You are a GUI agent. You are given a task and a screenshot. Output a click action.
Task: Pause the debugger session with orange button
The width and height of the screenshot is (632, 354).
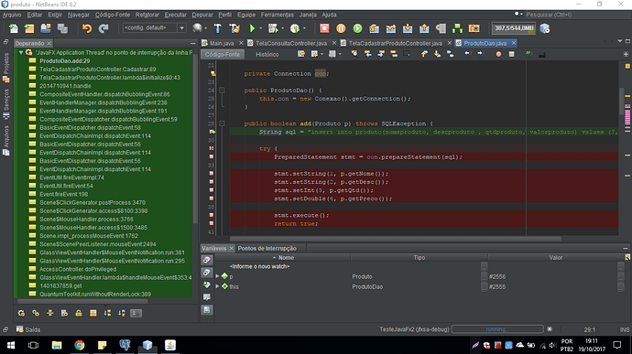pyautogui.click(x=341, y=28)
